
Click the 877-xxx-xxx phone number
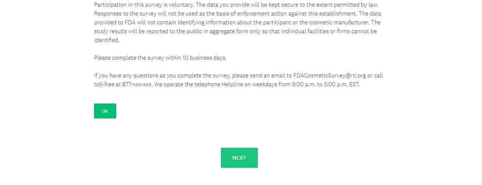tap(137, 84)
